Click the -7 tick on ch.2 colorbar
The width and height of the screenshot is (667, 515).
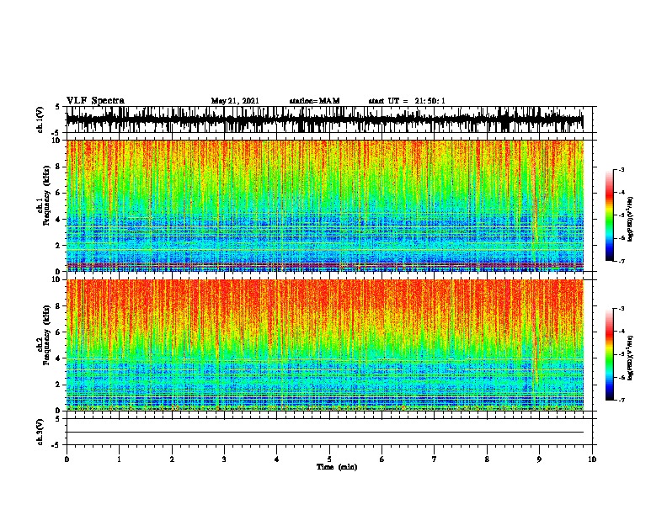click(x=621, y=400)
